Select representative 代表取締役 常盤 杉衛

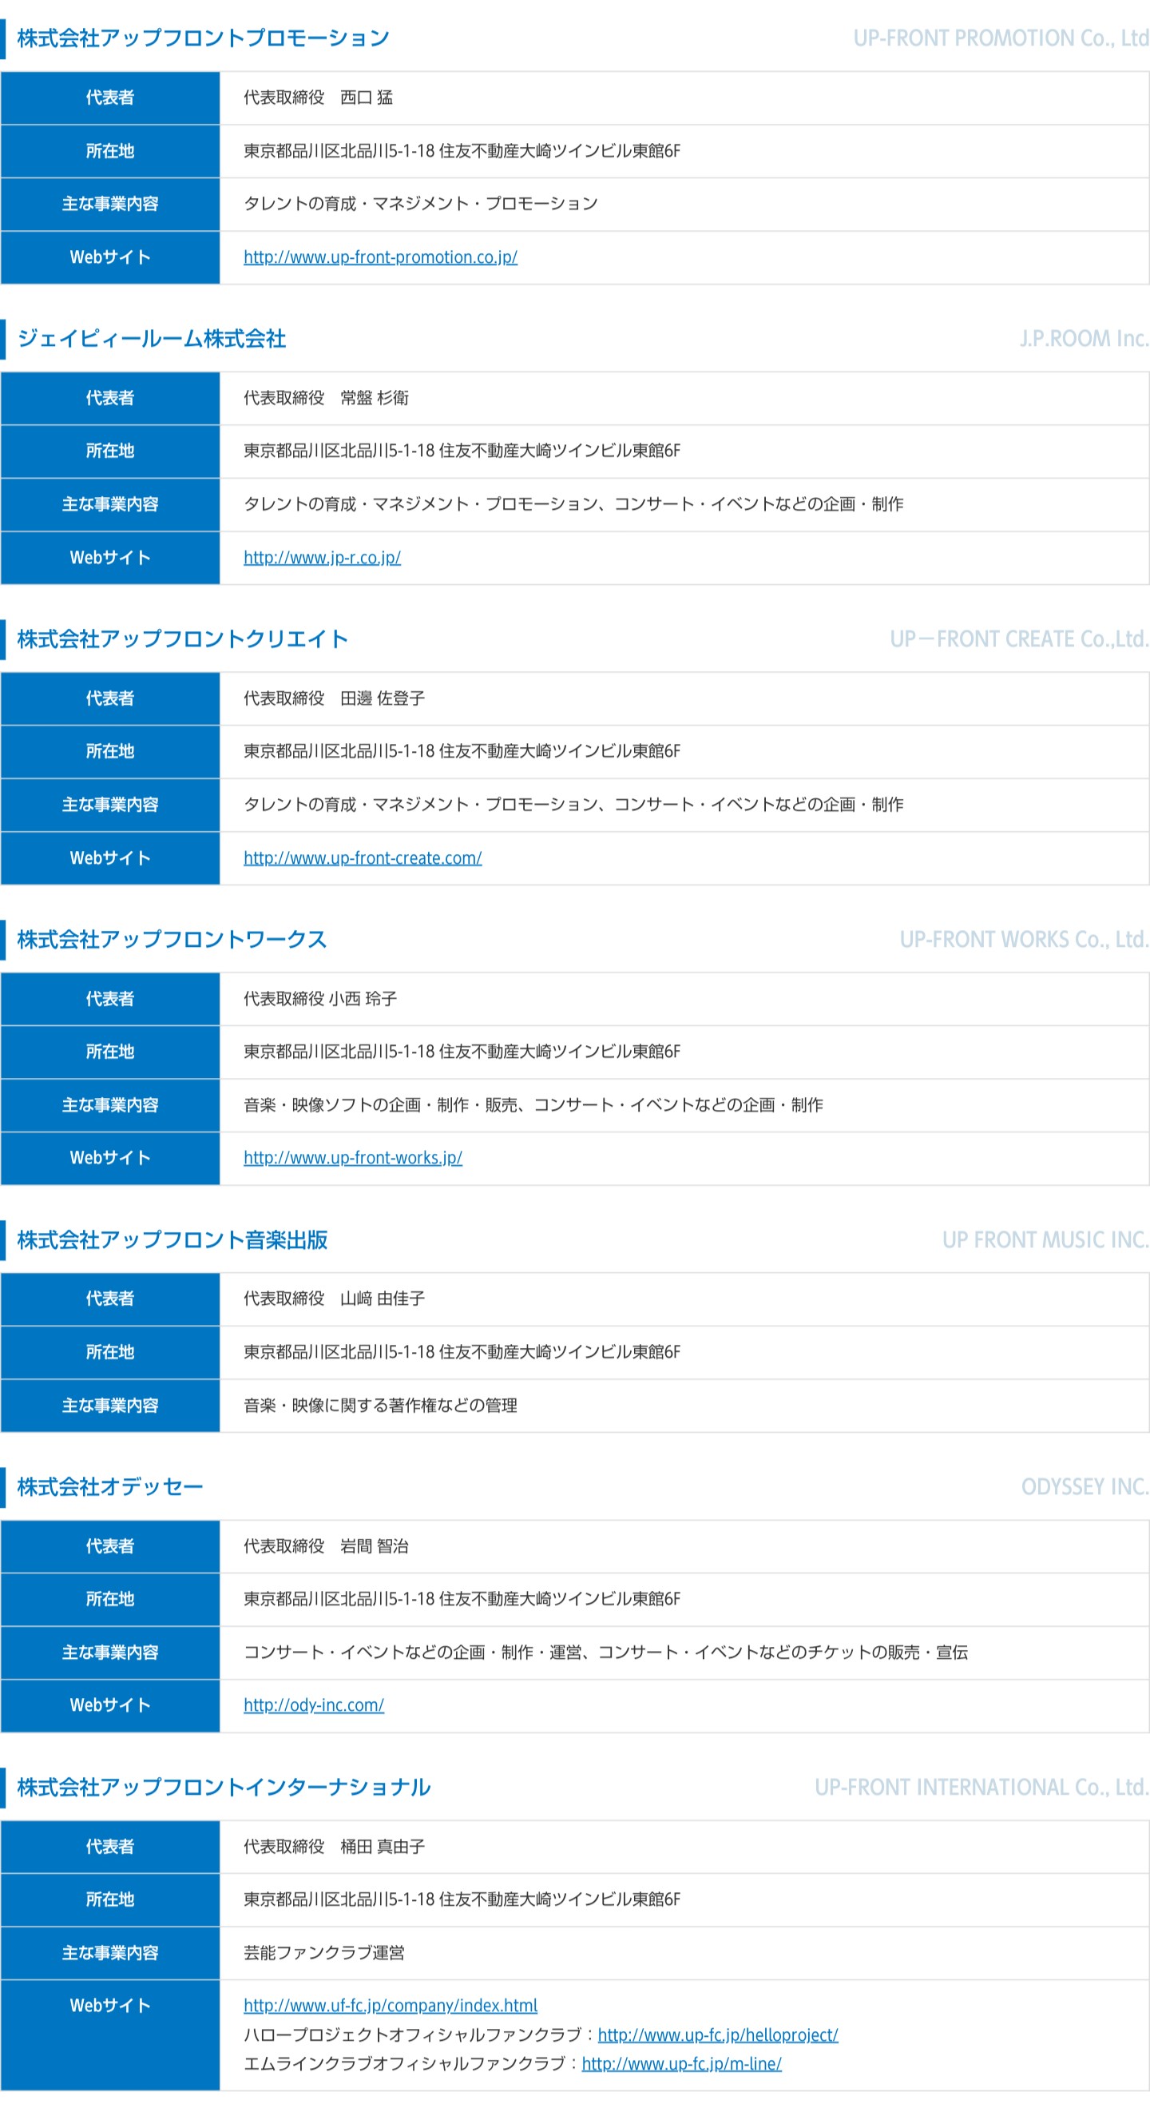coord(326,398)
